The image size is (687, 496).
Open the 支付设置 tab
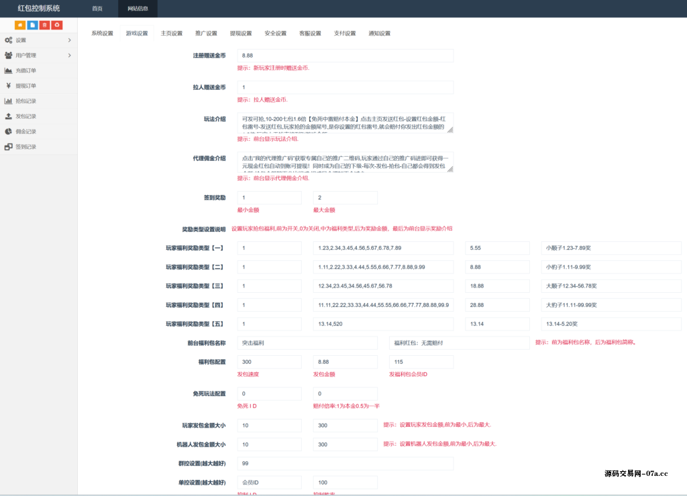344,34
